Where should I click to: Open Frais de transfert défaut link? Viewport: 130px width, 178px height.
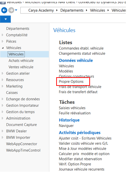[x=78, y=92]
